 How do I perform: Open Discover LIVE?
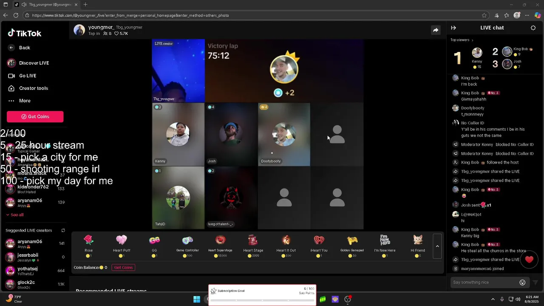[28, 63]
